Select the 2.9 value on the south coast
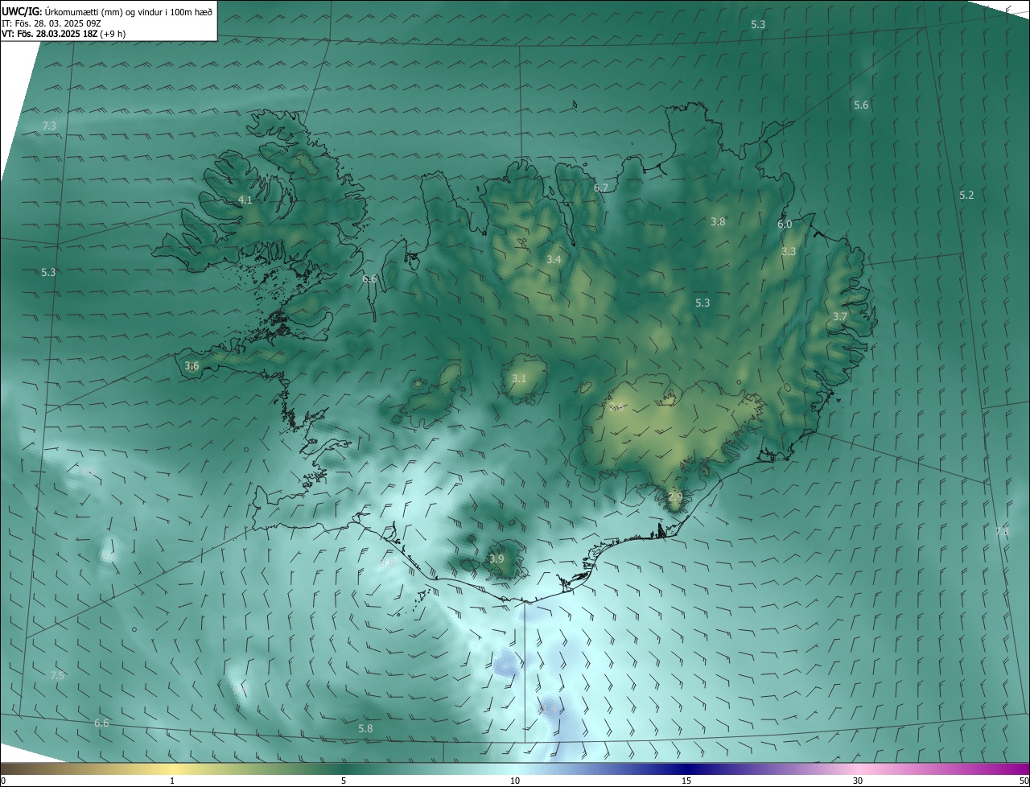The height and width of the screenshot is (787, 1030). [x=675, y=497]
